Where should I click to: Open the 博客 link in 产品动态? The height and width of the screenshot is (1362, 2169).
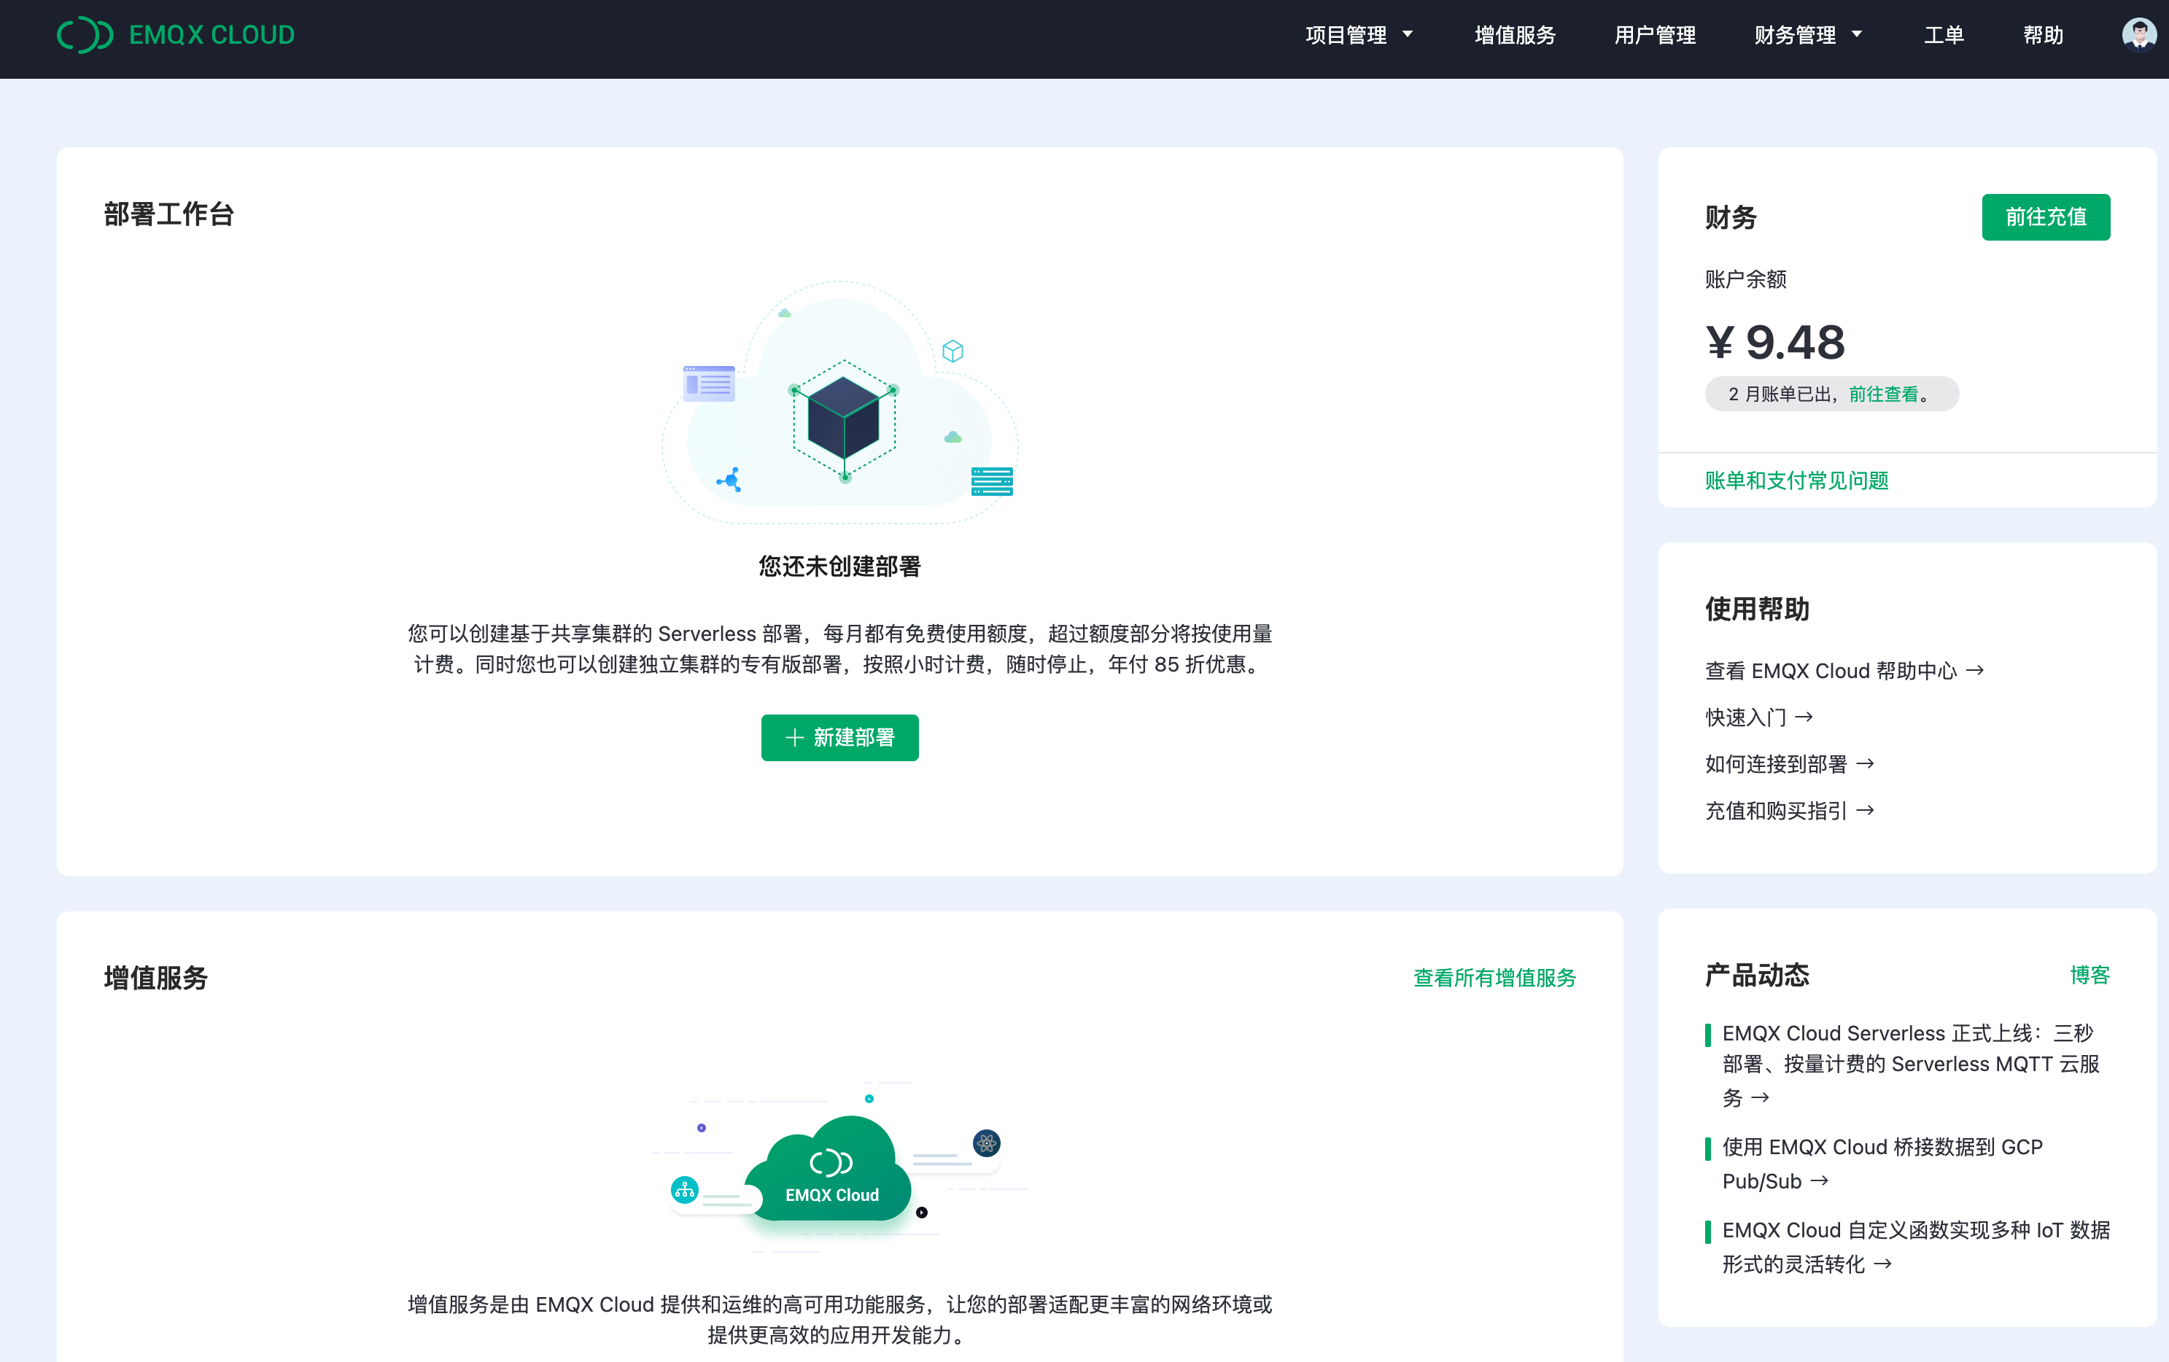click(2091, 974)
